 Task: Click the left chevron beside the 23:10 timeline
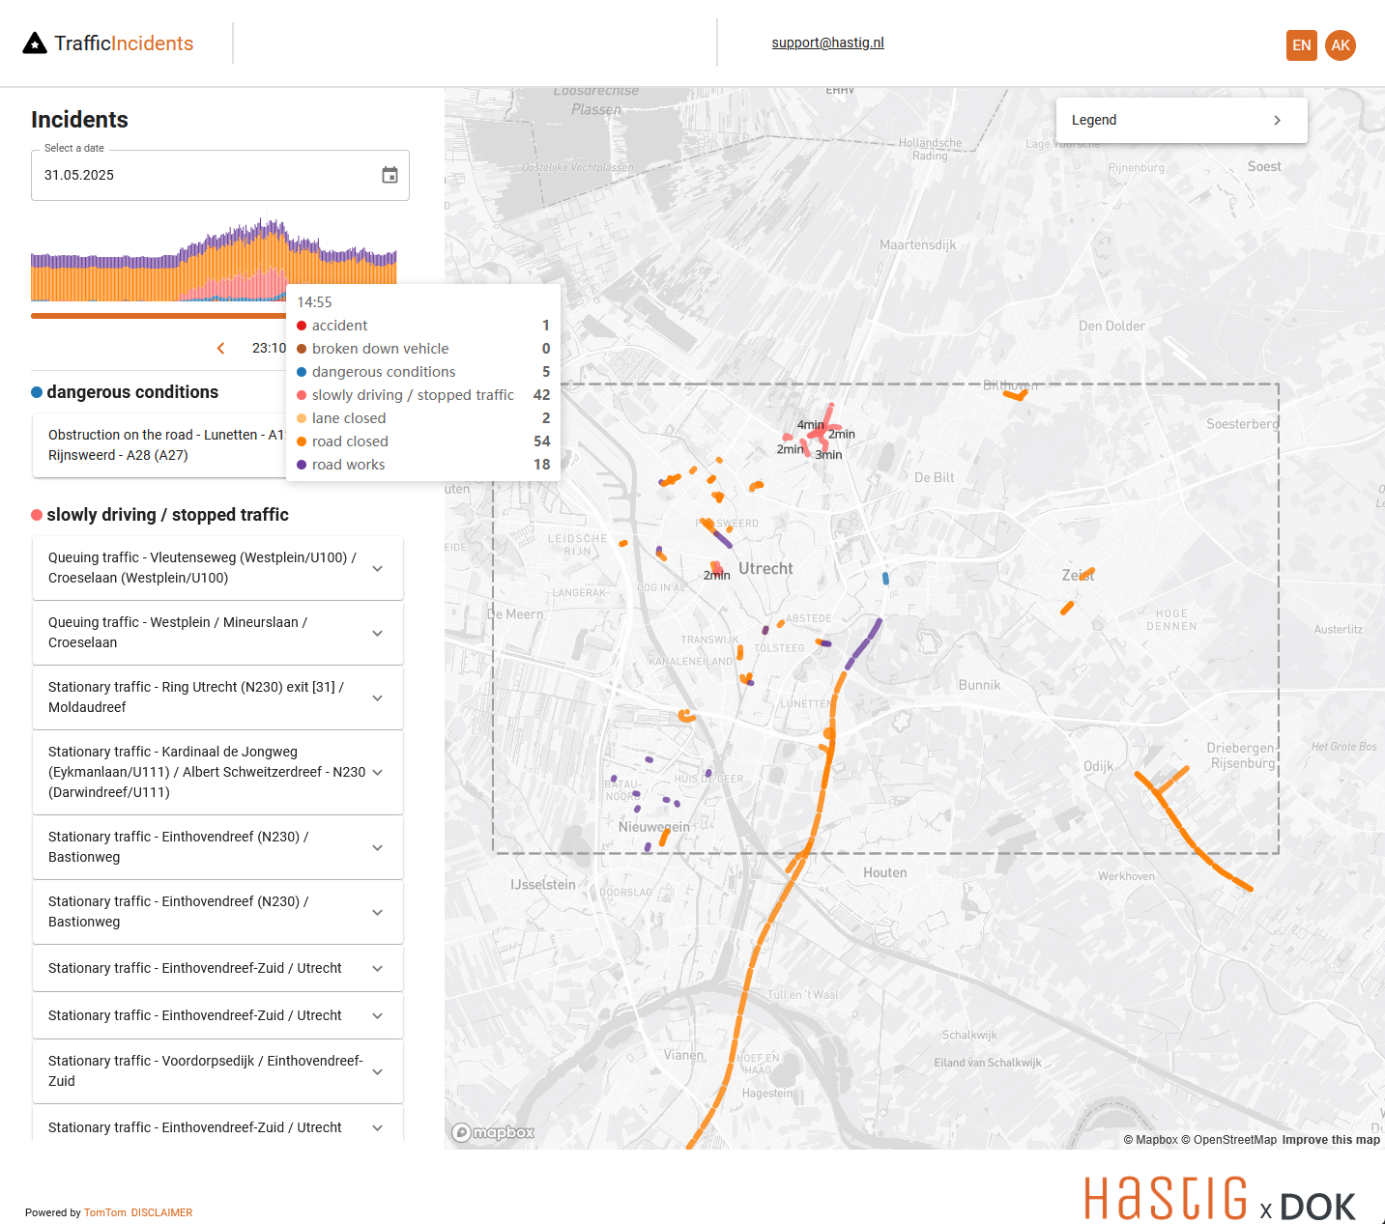(x=220, y=348)
